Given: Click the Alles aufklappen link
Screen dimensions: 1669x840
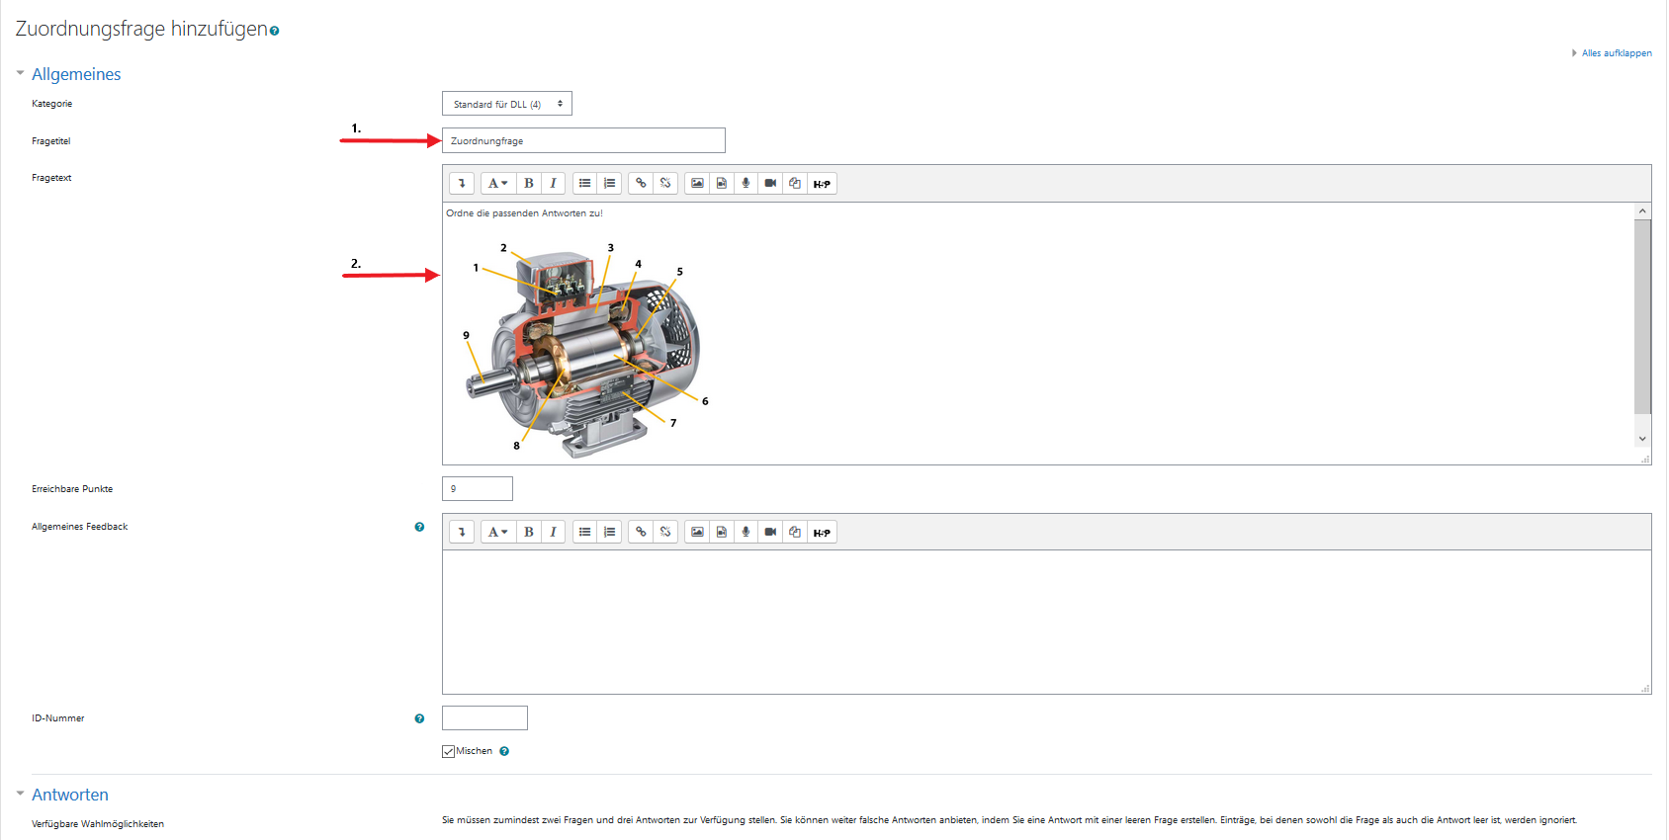Looking at the screenshot, I should coord(1616,53).
